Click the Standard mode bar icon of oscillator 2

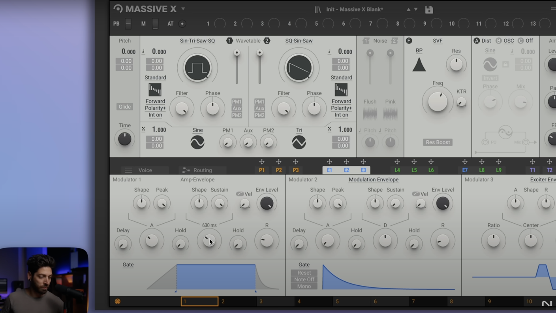coord(341,89)
